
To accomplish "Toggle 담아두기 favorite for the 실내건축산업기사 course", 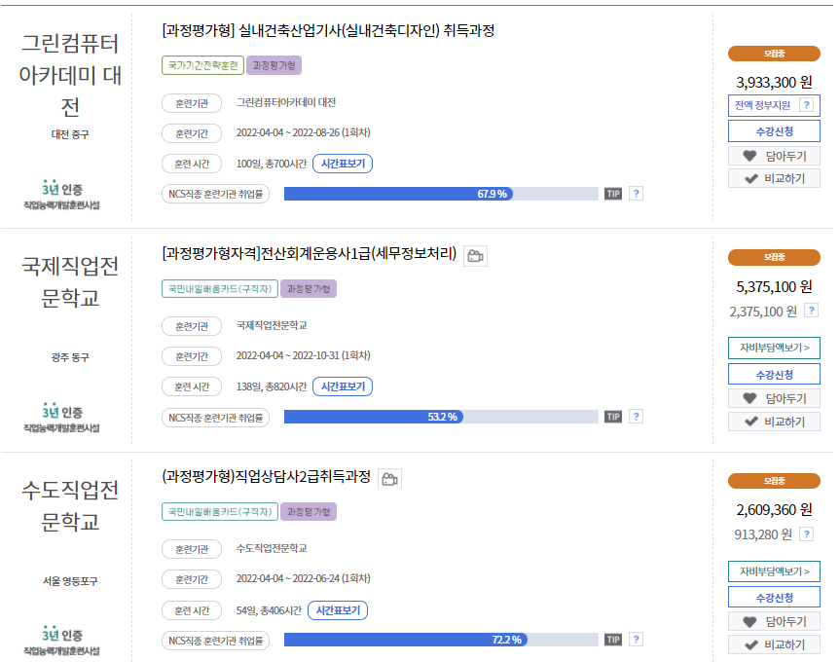I will 774,156.
